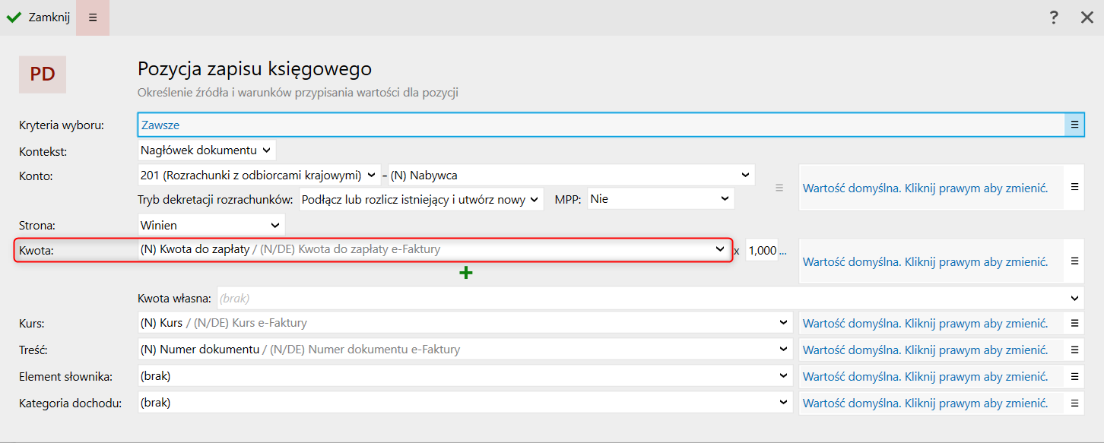
Task: Click the PD logo tile
Action: click(43, 74)
